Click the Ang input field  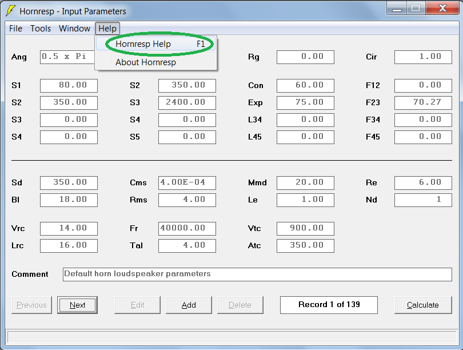point(67,57)
